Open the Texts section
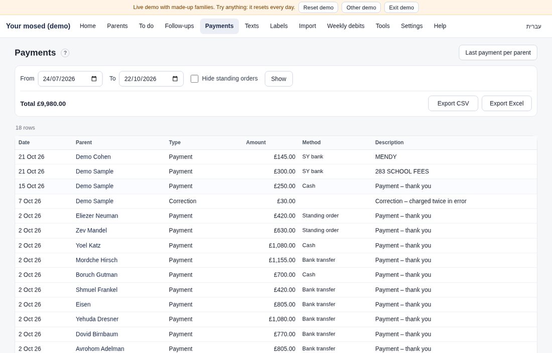This screenshot has height=353, width=552. pos(252,26)
